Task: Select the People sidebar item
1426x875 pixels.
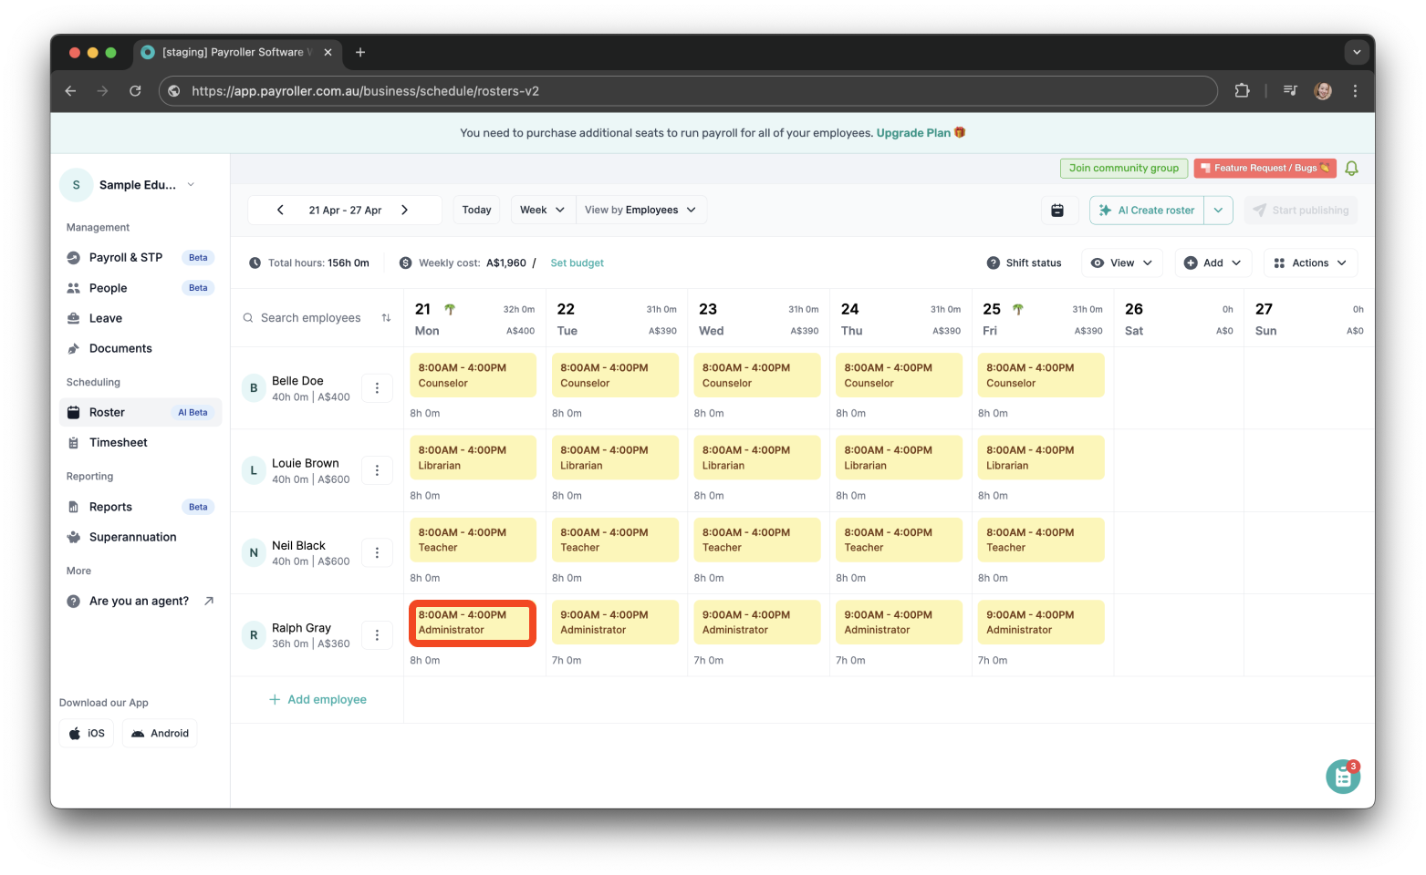Action: [108, 287]
